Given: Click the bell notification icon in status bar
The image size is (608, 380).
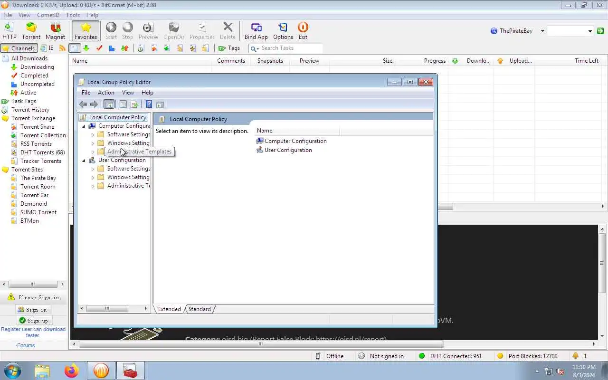Looking at the screenshot, I should coord(576,356).
